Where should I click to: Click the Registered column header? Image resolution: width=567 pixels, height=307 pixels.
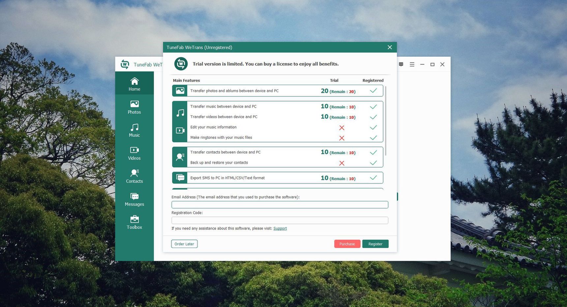pos(373,80)
